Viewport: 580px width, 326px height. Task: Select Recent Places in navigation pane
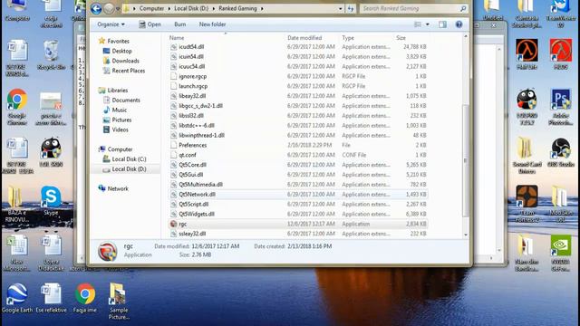click(129, 71)
